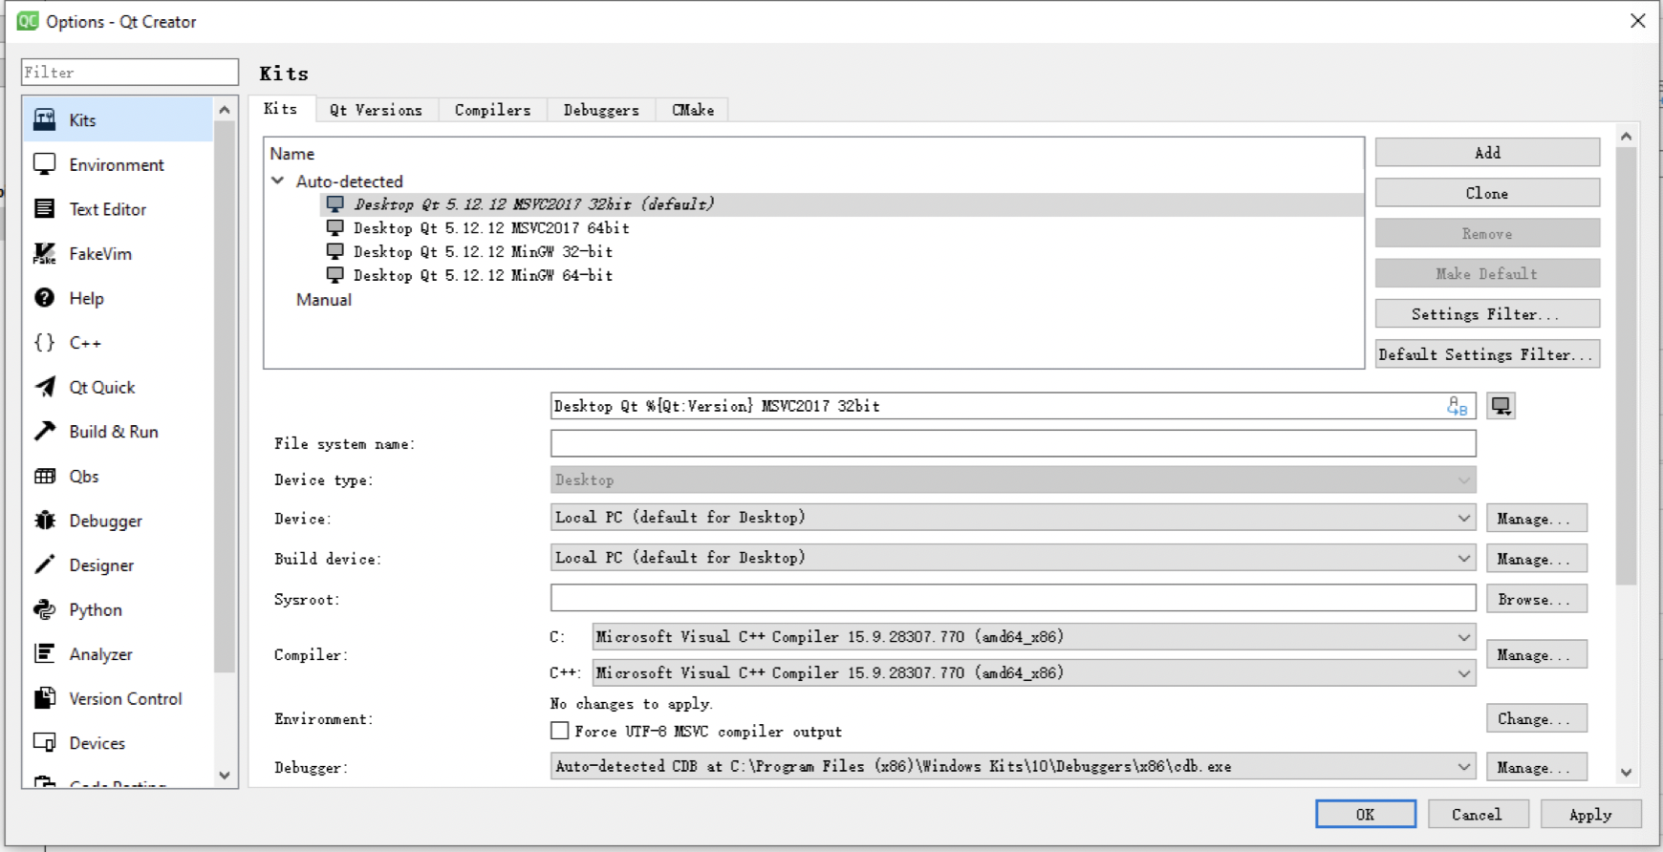Viewport: 1663px width, 852px height.
Task: Open Python settings category
Action: click(x=118, y=609)
